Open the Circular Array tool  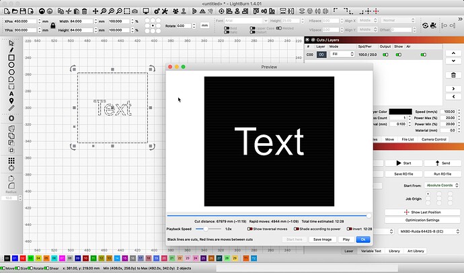(x=11, y=168)
